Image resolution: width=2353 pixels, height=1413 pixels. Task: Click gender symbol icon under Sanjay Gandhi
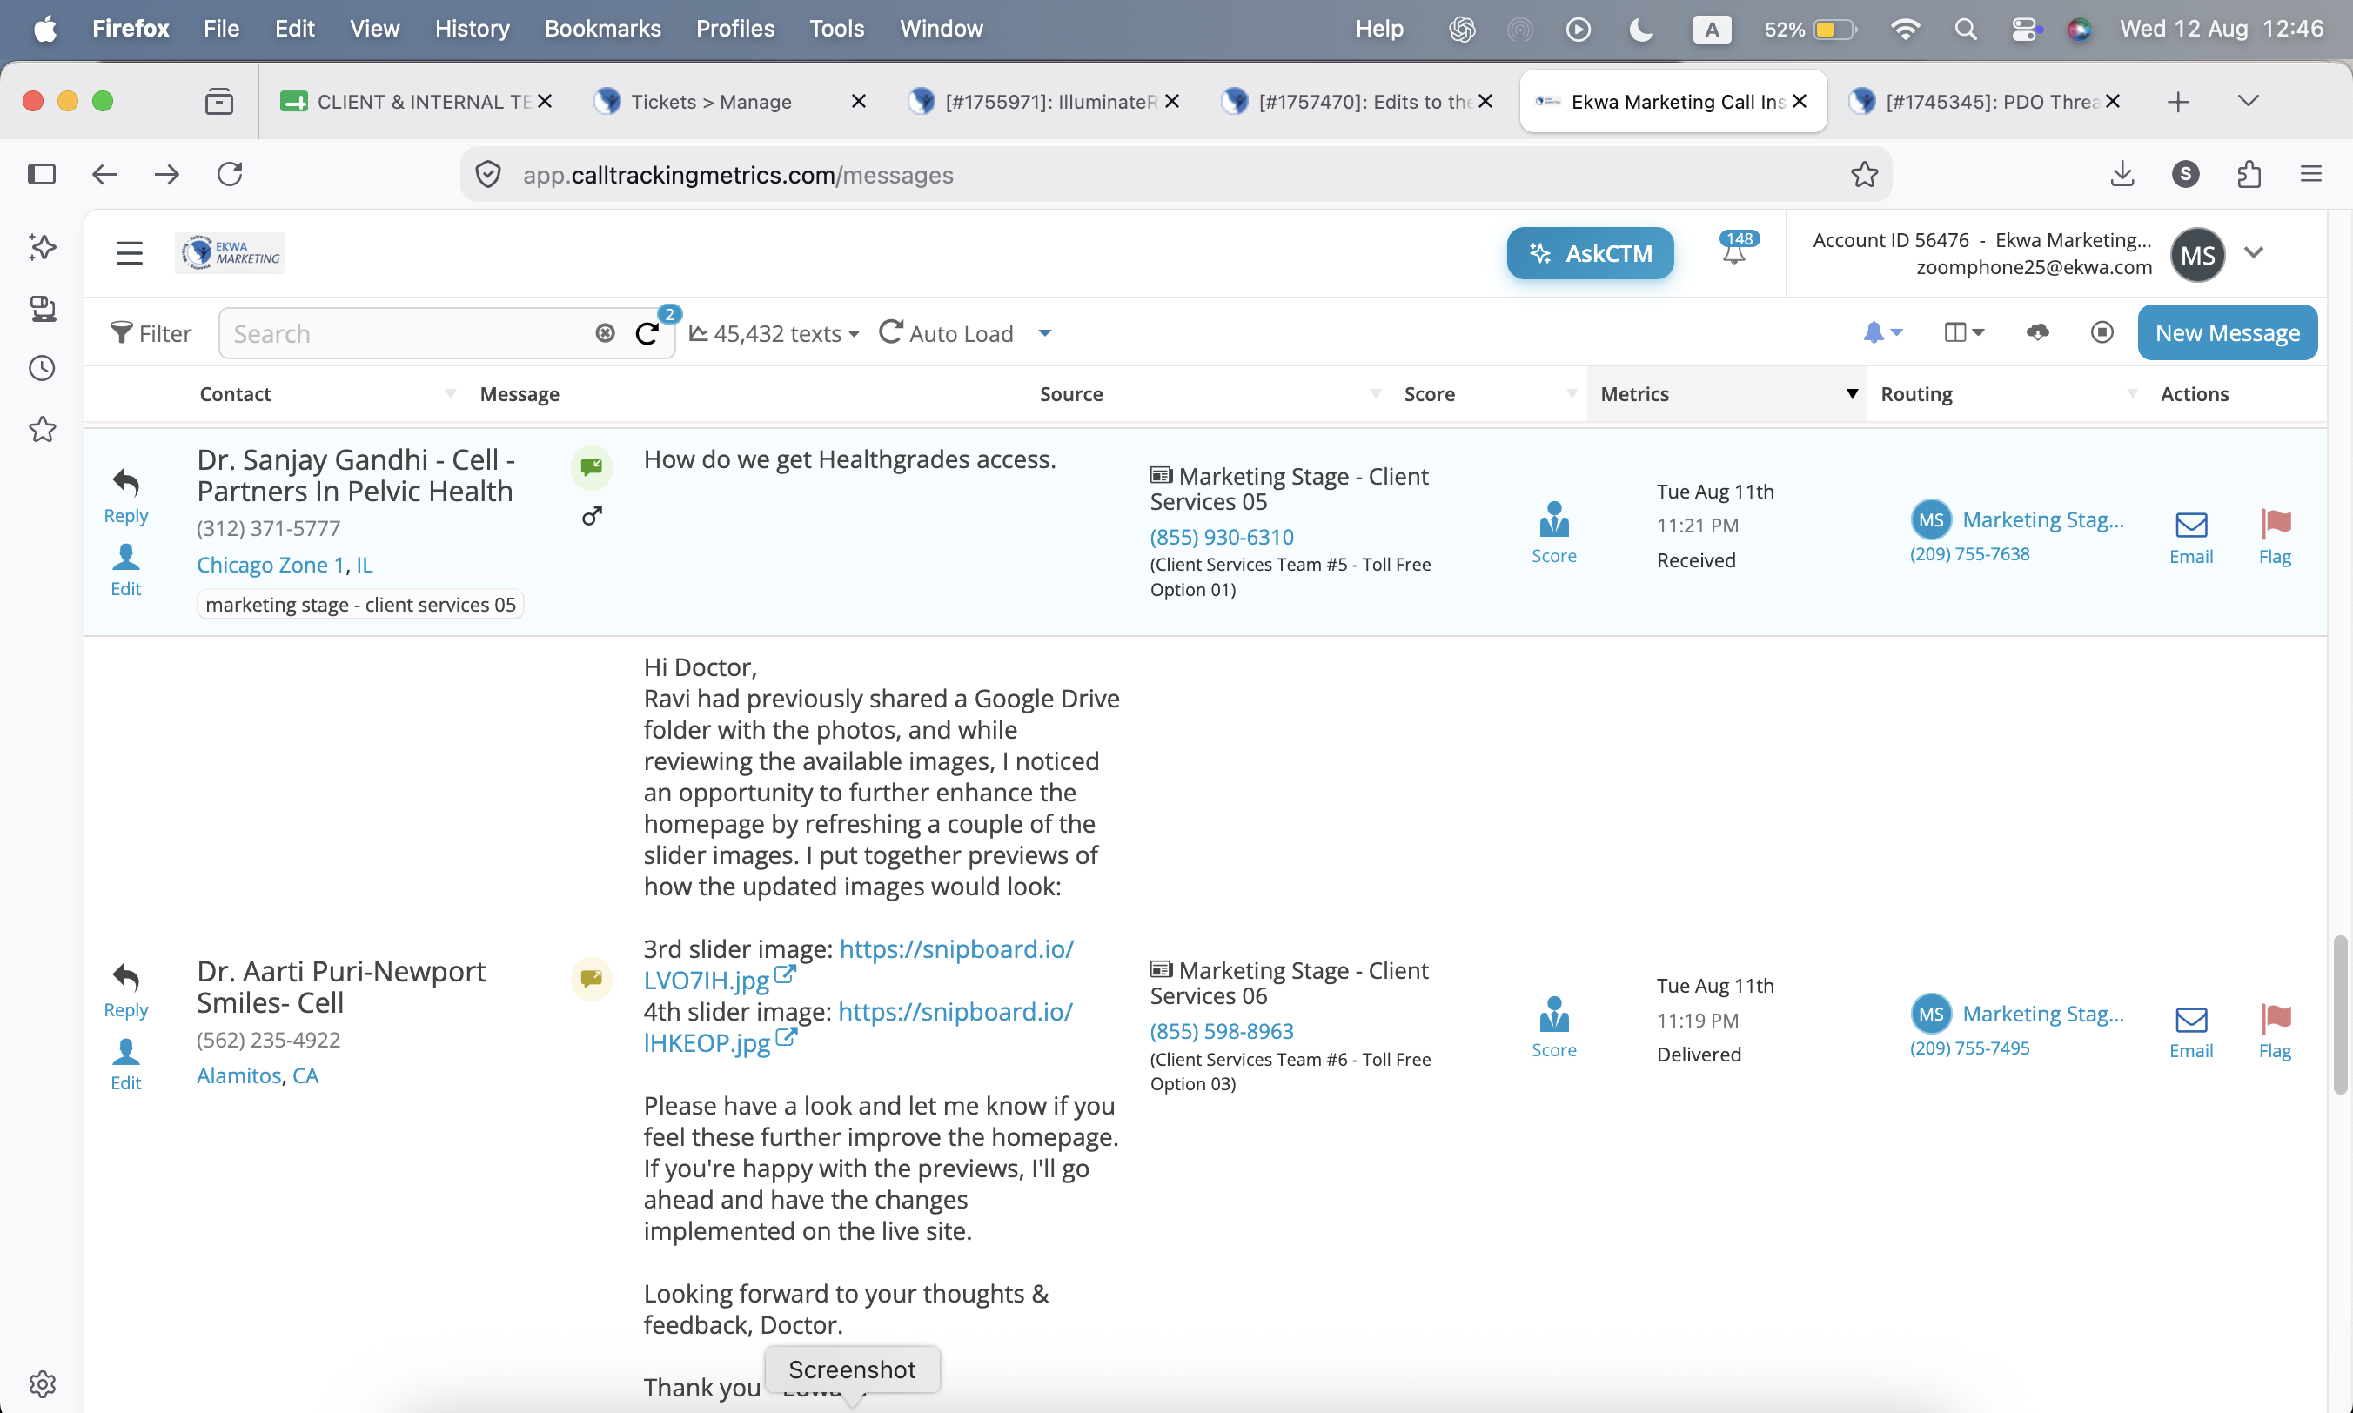[x=592, y=516]
